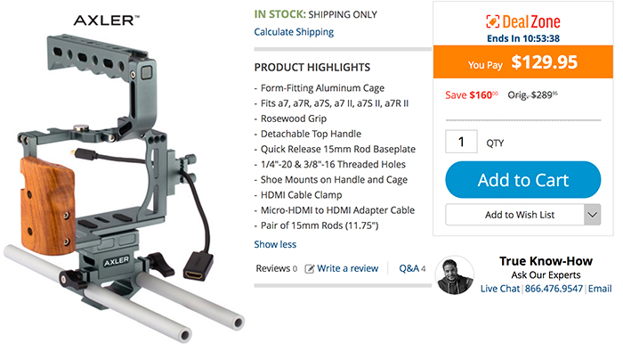Click the Save $160 discount text
The image size is (623, 352).
point(471,95)
